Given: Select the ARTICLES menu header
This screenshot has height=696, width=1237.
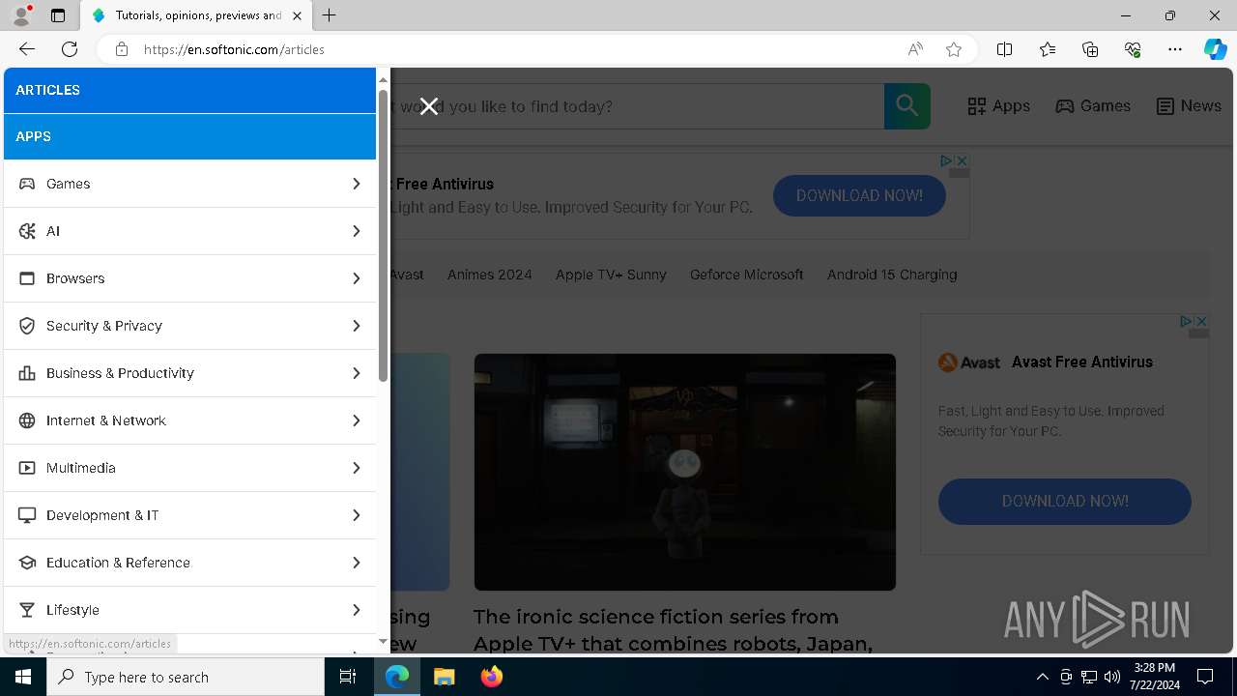Looking at the screenshot, I should (x=189, y=90).
